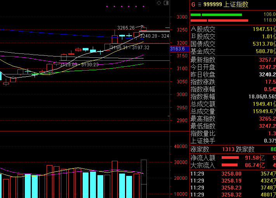
Task: Toggle the side panel layout icon
Action: click(x=166, y=3)
